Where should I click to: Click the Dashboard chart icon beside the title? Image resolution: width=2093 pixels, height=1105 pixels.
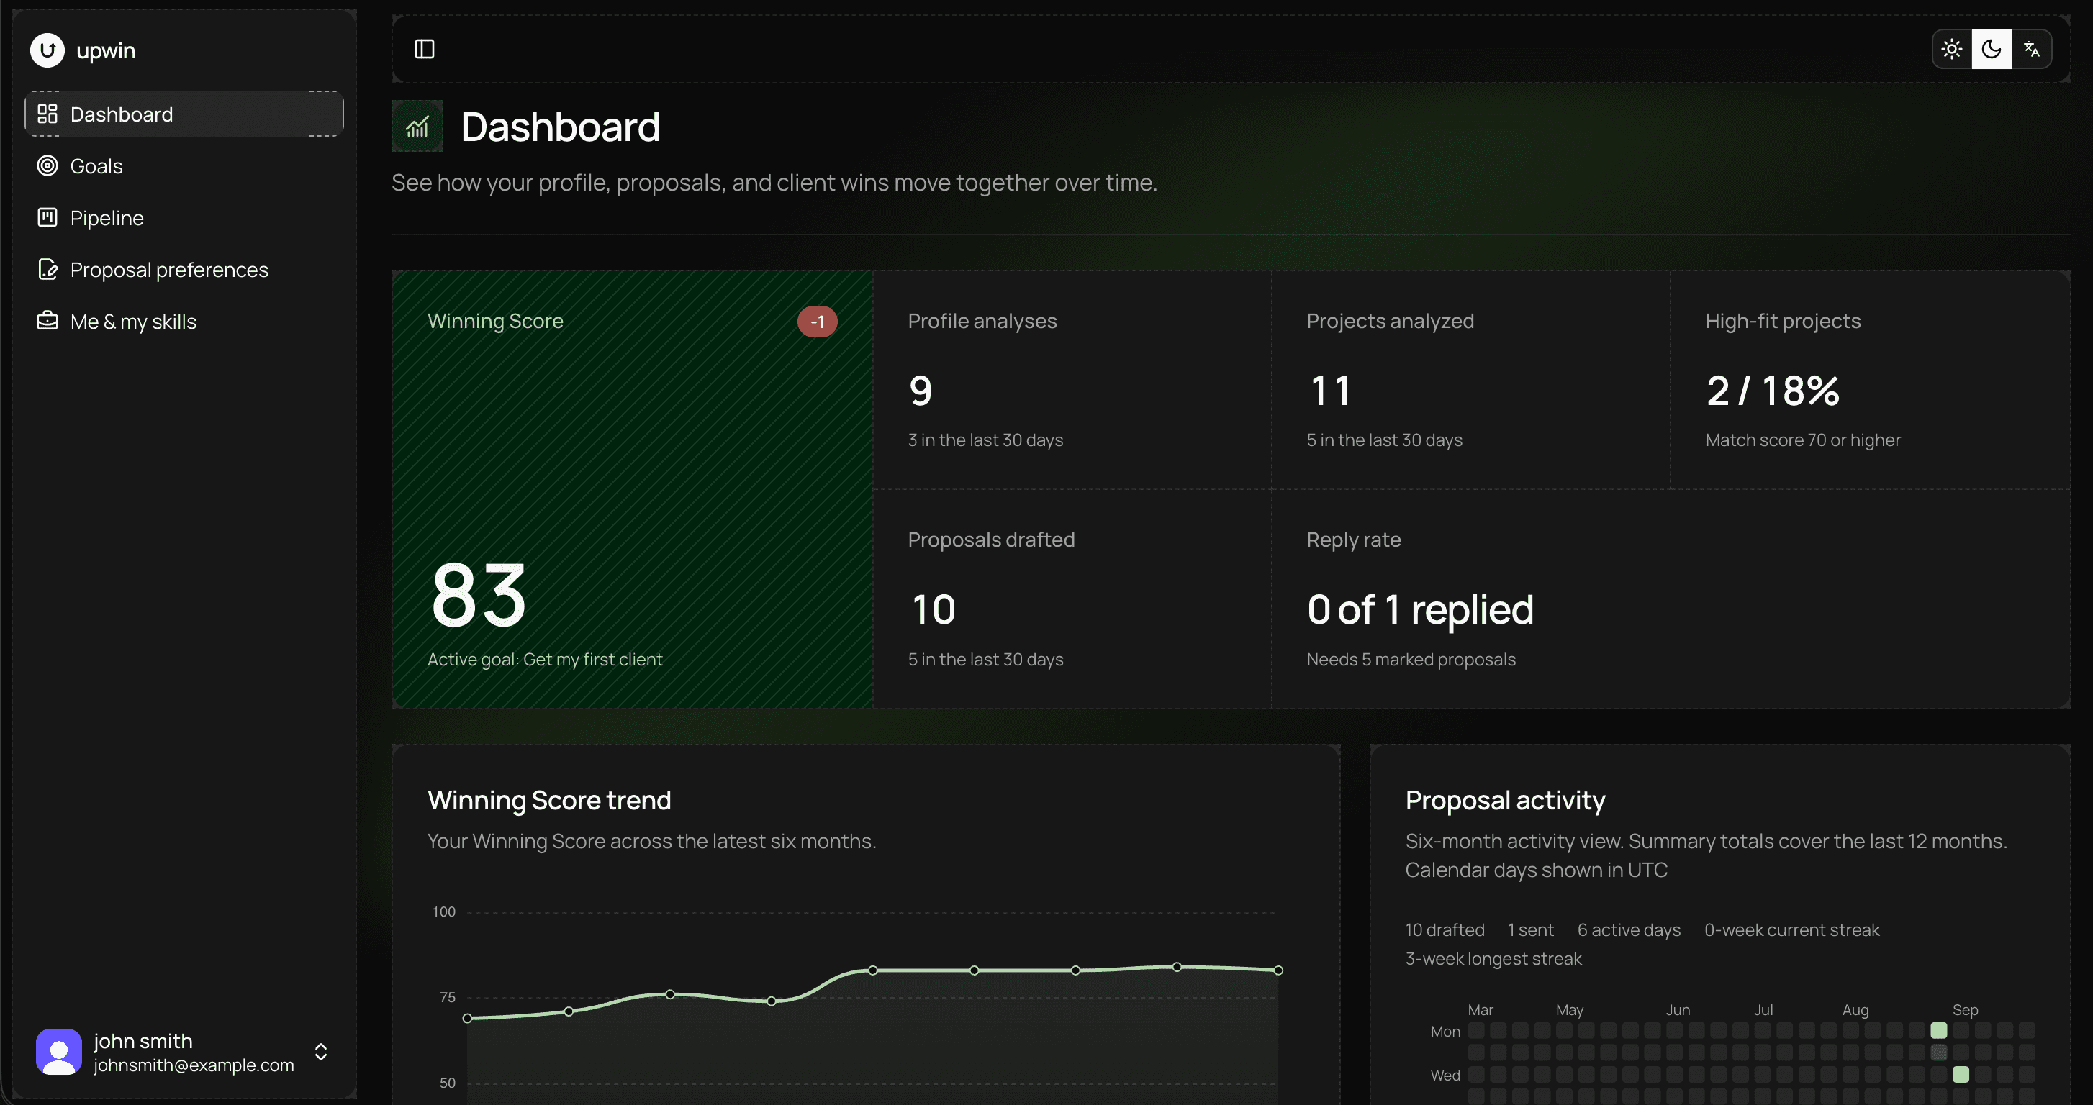[x=417, y=126]
